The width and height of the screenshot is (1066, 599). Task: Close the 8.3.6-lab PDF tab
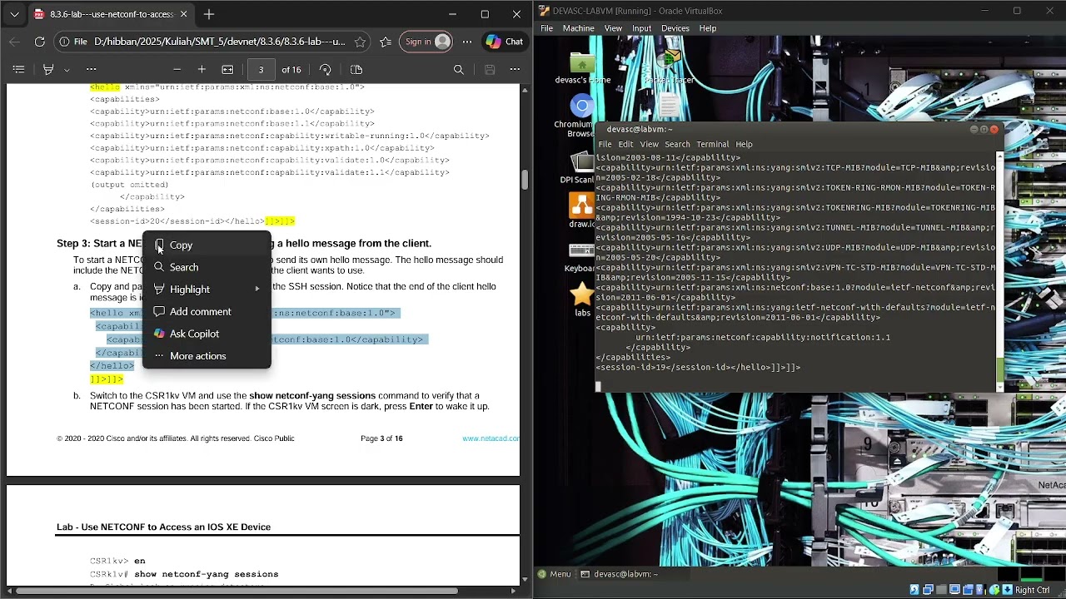click(184, 14)
